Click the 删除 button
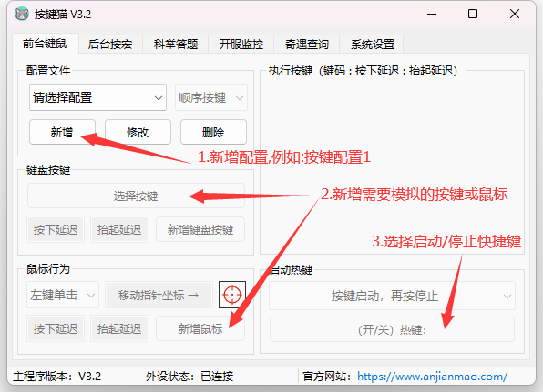Screen dimensions: 543x392 (213, 132)
